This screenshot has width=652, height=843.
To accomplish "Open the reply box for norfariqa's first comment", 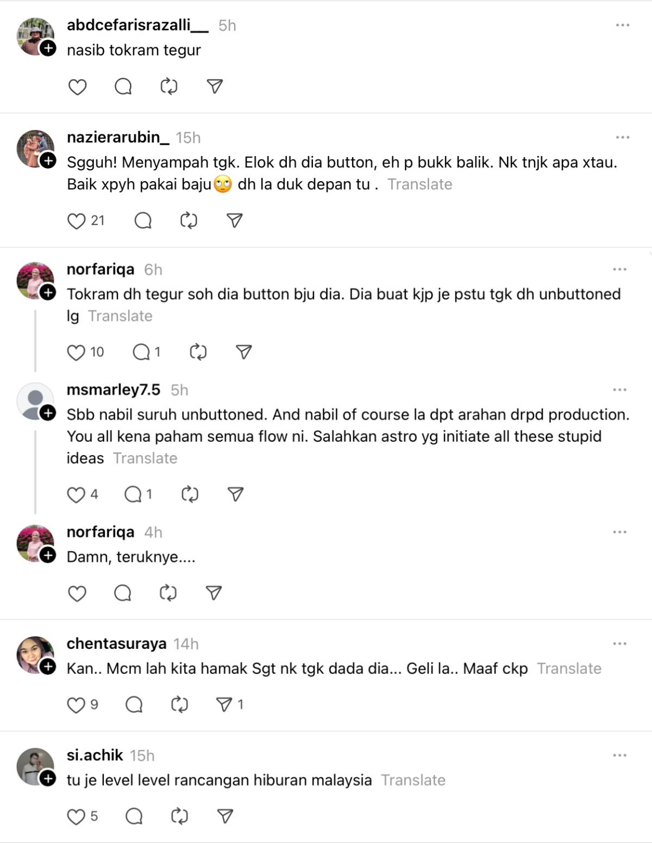I will pos(142,352).
